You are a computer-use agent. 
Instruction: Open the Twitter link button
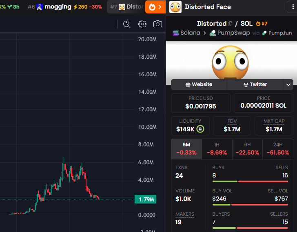click(255, 84)
